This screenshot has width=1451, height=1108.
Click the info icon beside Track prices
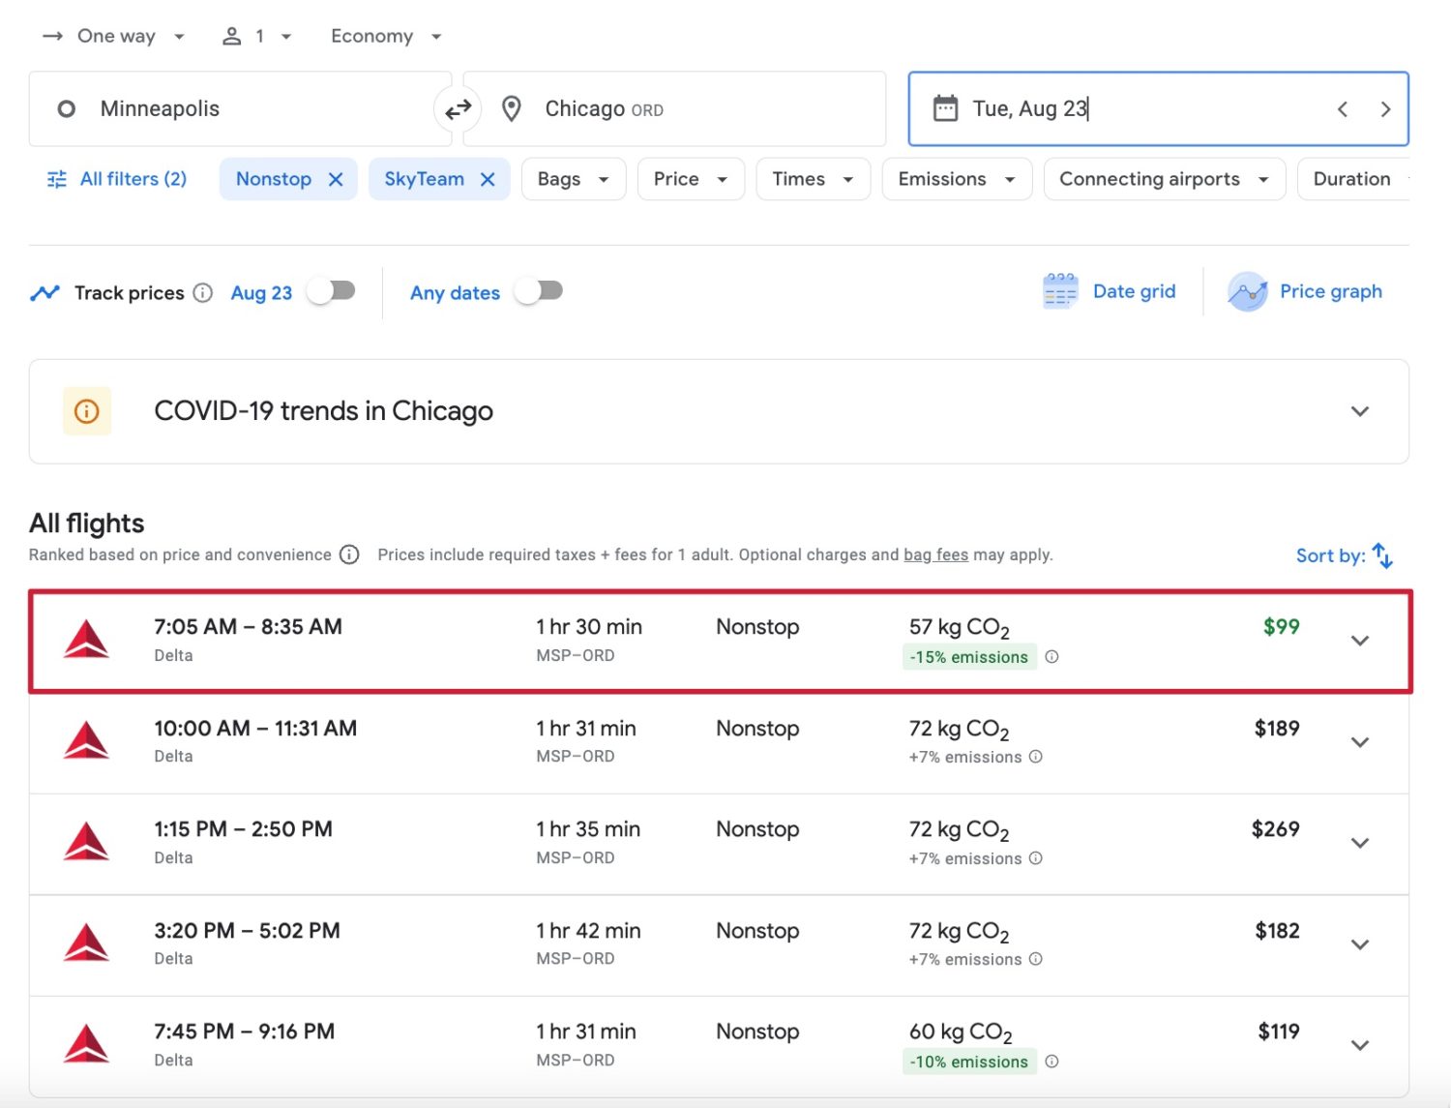(x=202, y=293)
